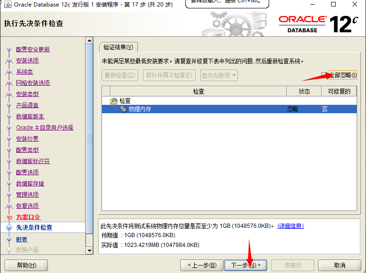Open the 配置选项 step
366x273 pixels.
pyautogui.click(x=27, y=172)
